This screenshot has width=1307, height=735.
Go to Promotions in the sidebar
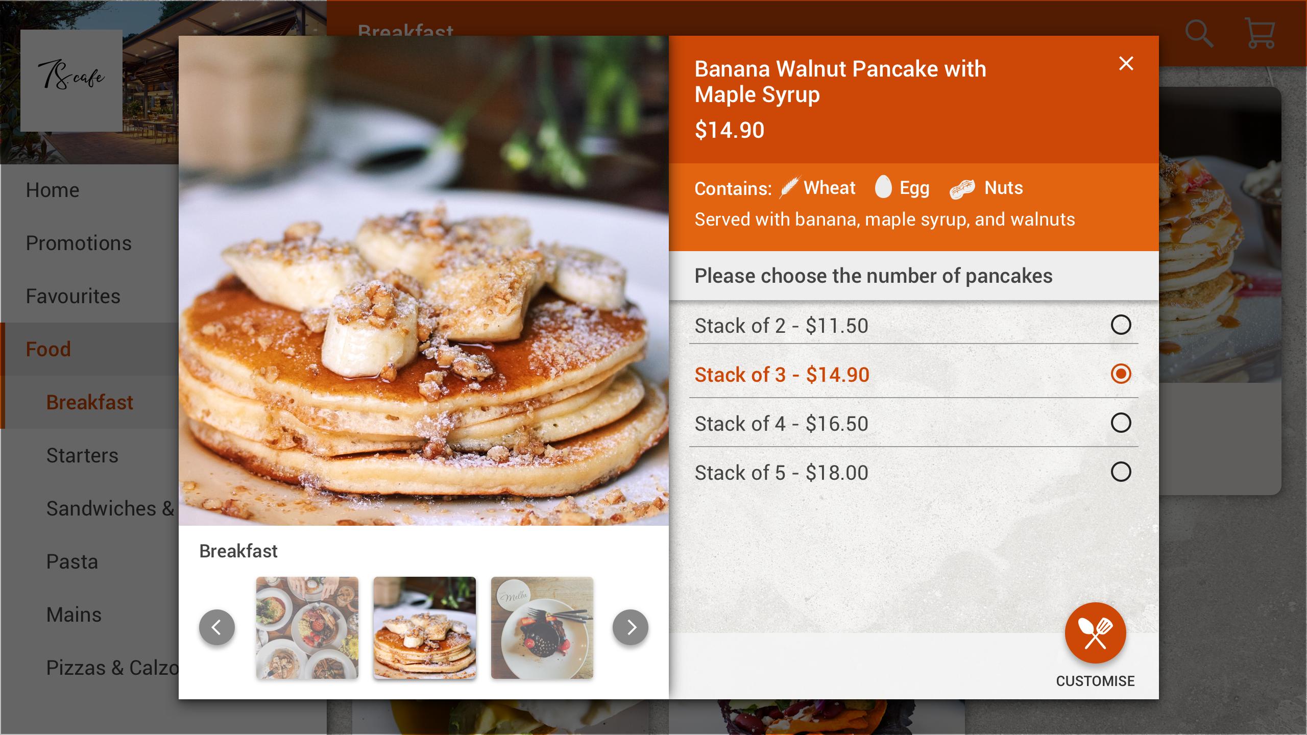point(79,243)
